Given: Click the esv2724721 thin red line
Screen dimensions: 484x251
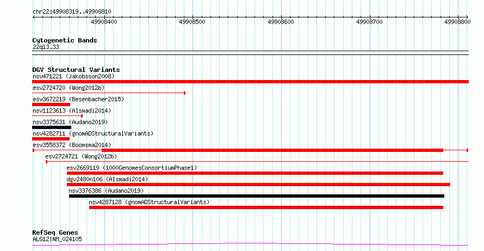Looking at the screenshot, I should tap(257, 162).
